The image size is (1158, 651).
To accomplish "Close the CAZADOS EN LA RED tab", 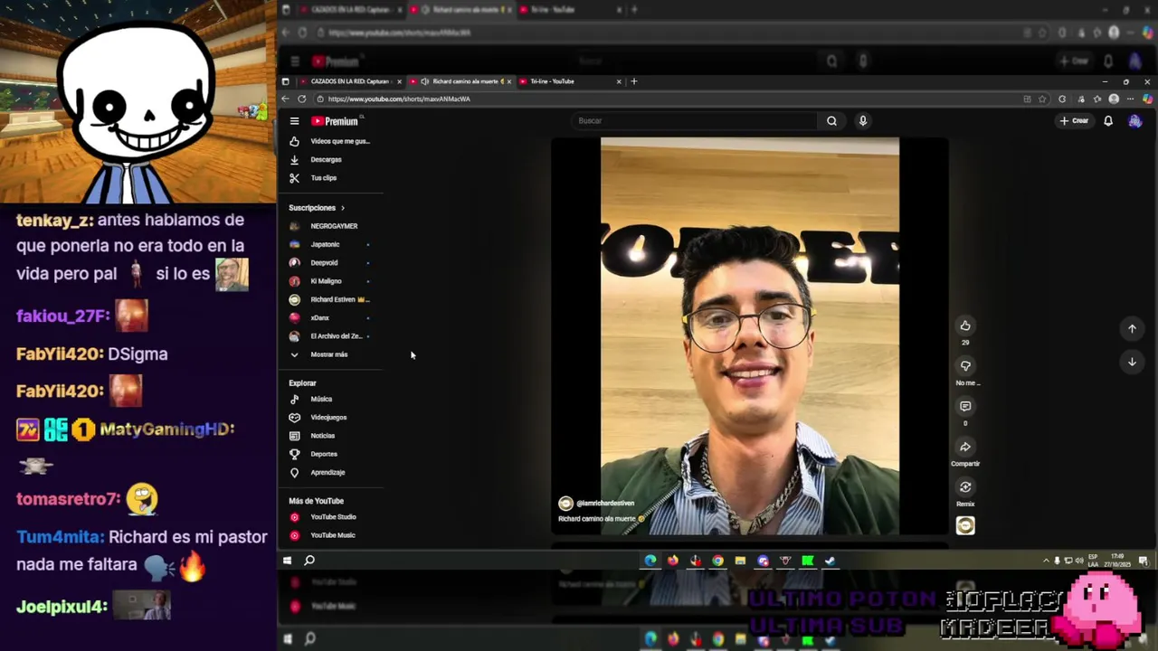I will pos(399,81).
